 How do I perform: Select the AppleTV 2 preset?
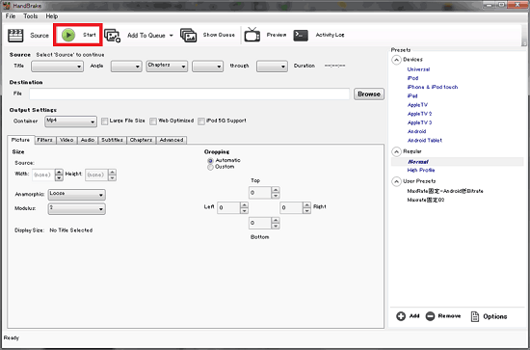420,114
